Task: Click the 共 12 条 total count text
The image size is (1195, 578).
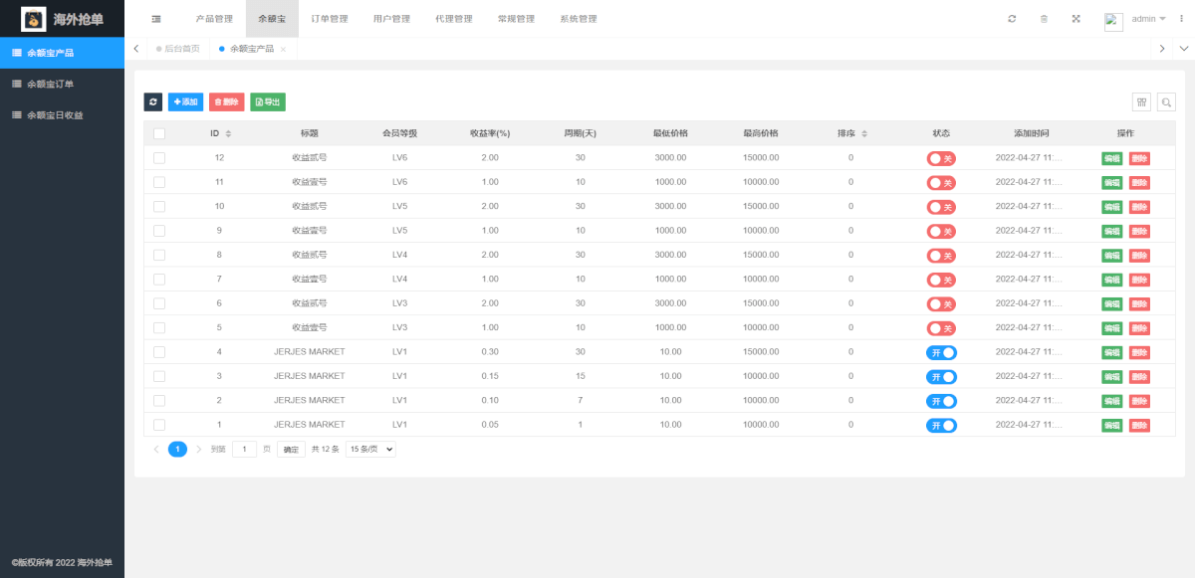Action: (x=325, y=449)
